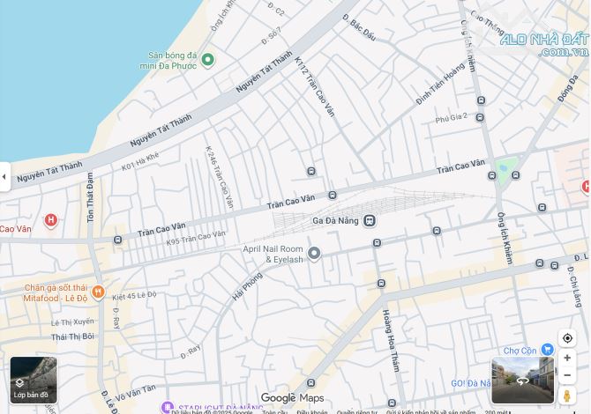Click the hospital marker near Cao Vân
This screenshot has width=591, height=414.
pos(51,220)
